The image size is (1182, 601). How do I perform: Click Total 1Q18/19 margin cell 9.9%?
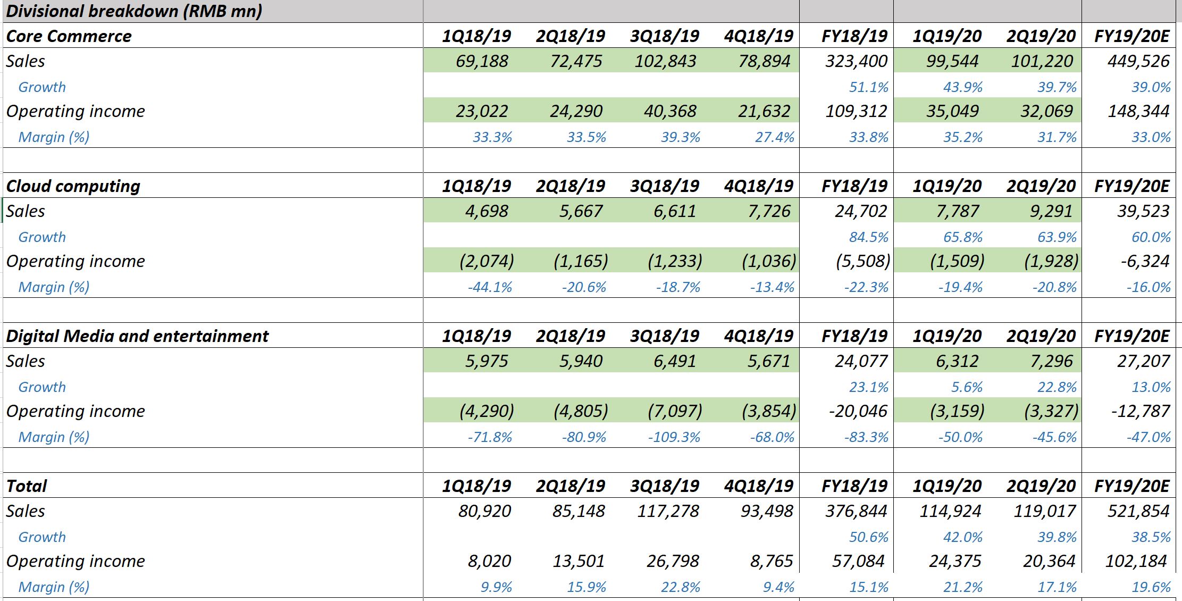pos(496,587)
